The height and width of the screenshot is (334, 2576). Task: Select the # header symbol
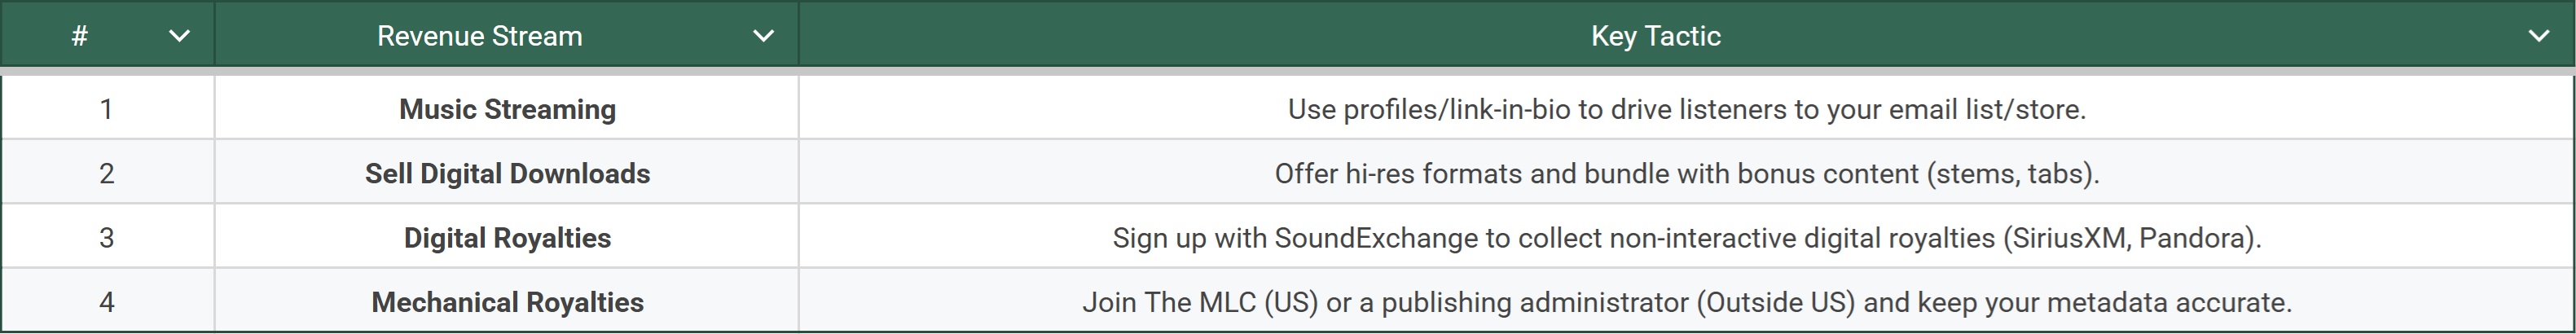pyautogui.click(x=80, y=36)
